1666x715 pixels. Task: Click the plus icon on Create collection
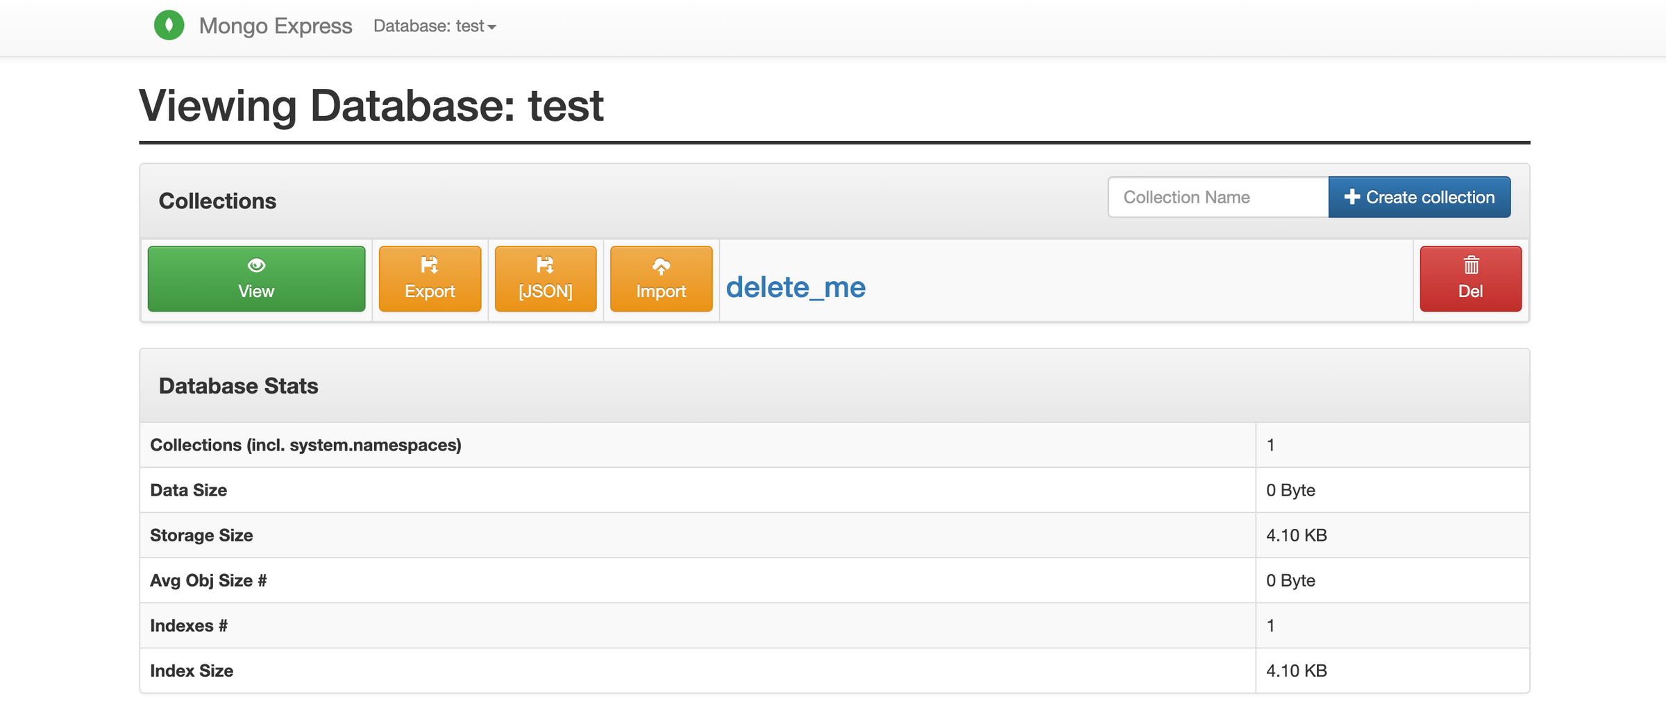pos(1352,196)
